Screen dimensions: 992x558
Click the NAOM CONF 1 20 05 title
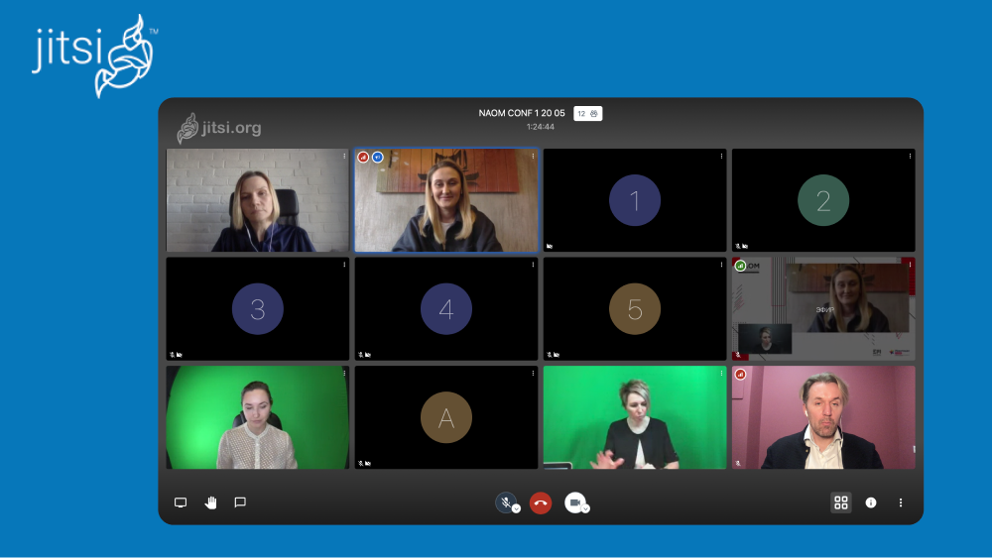(522, 113)
